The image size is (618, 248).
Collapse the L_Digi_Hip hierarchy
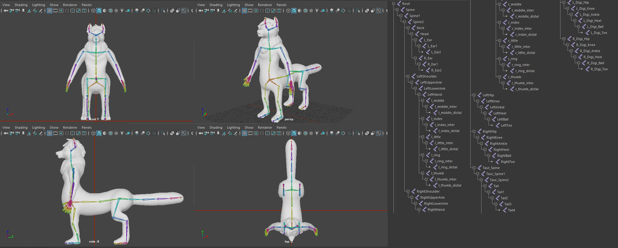click(564, 2)
